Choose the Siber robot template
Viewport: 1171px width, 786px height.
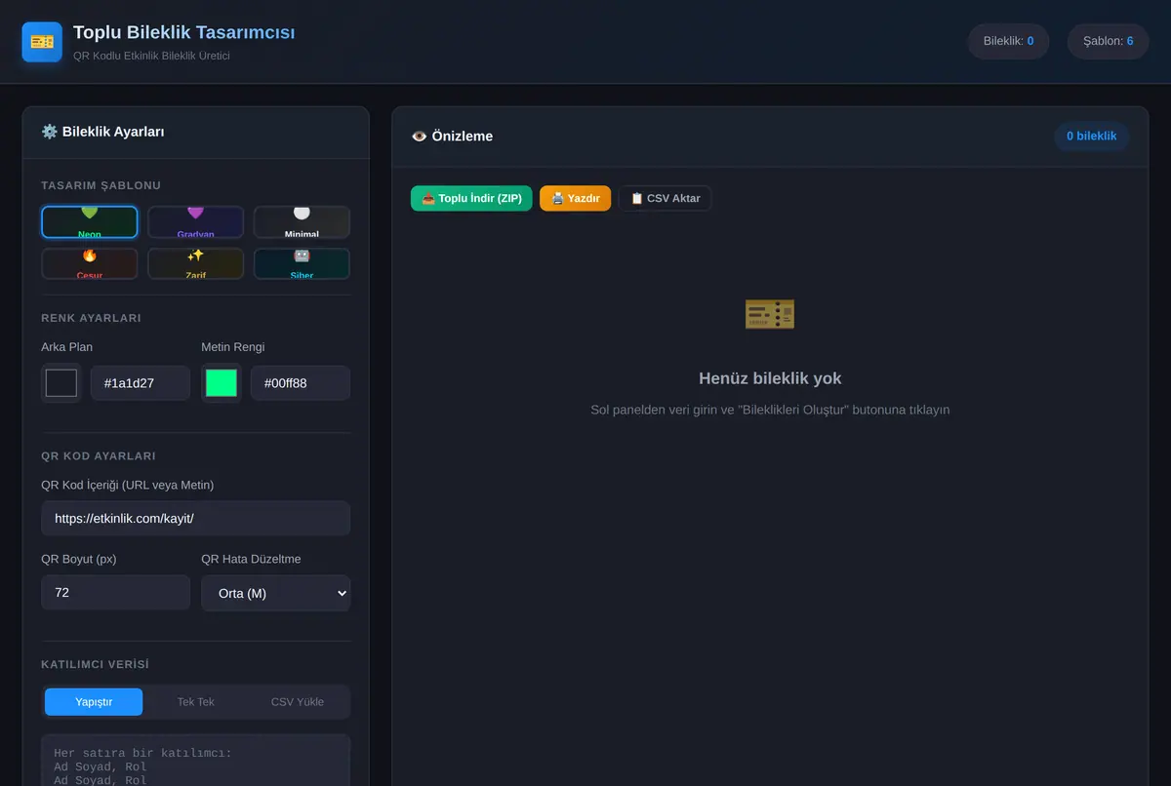point(302,263)
